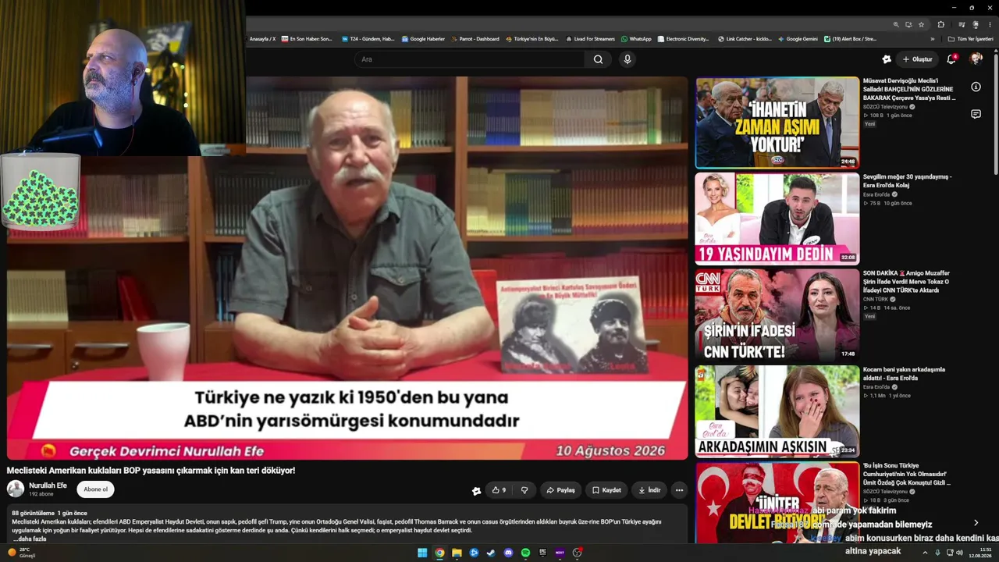Open Google Gemini bookmark
Viewport: 999px width, 562px height.
point(798,39)
